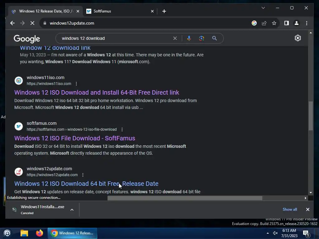This screenshot has width=319, height=239.
Task: Launch Firefox from the taskbar
Action: pos(40,233)
